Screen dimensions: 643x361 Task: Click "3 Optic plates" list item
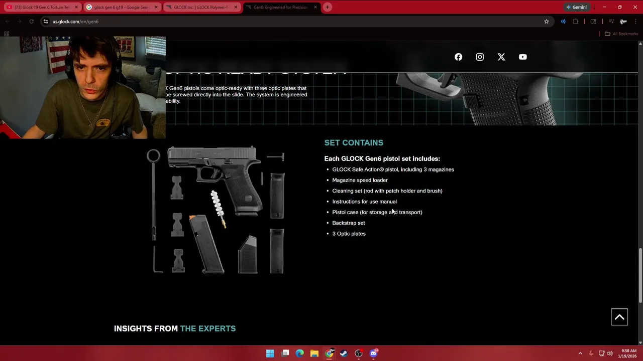[349, 234]
